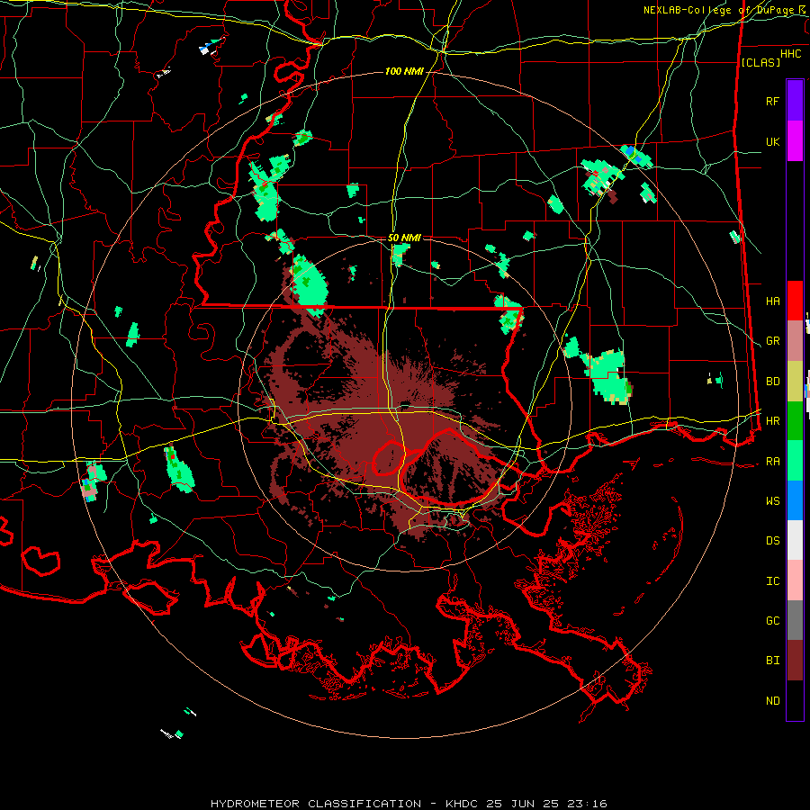The width and height of the screenshot is (810, 810).
Task: Click the red HA hail legend swatch
Action: [795, 301]
